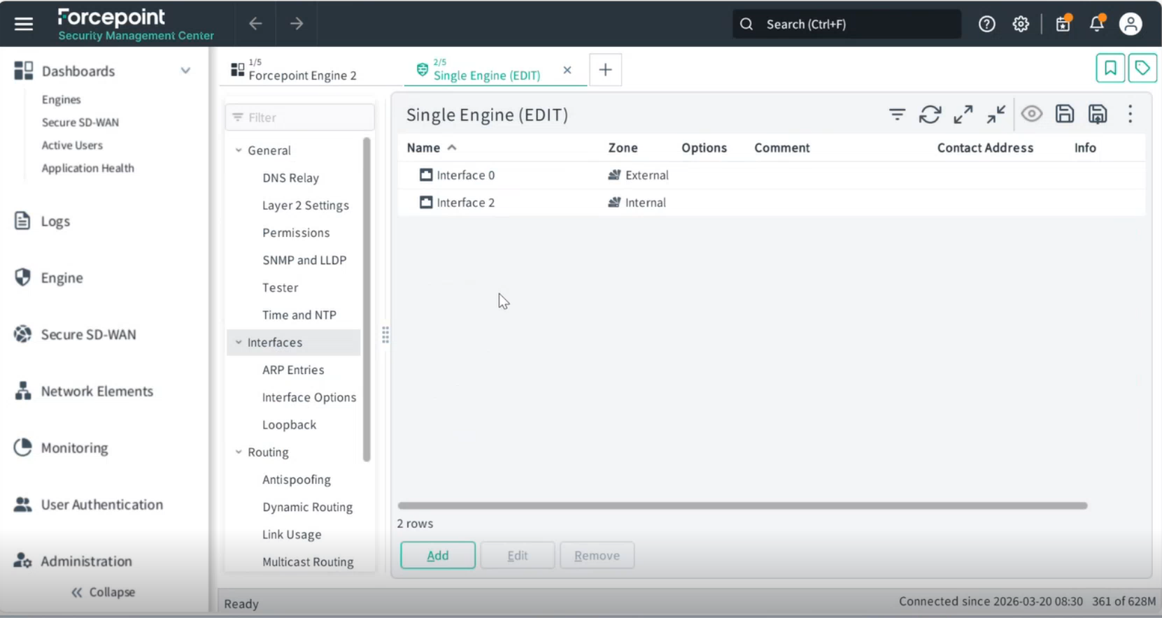Open Secure SD-WAN under Dashboards
Viewport: 1162px width, 618px height.
pyautogui.click(x=80, y=122)
